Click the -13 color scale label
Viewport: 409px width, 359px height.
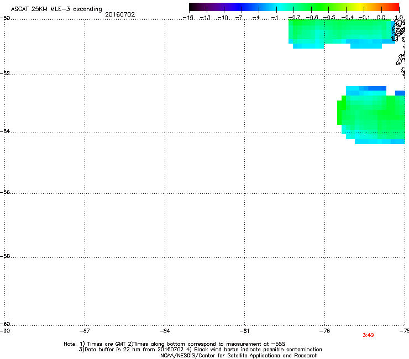205,18
